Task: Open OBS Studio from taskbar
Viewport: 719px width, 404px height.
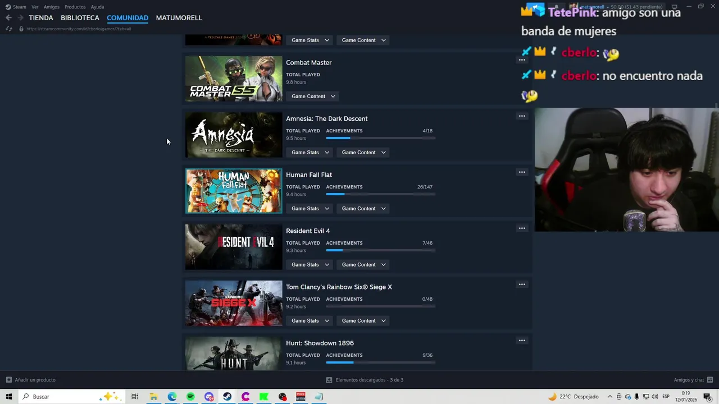Action: (x=283, y=397)
